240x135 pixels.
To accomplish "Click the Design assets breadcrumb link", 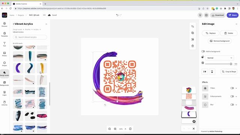I will (18, 29).
